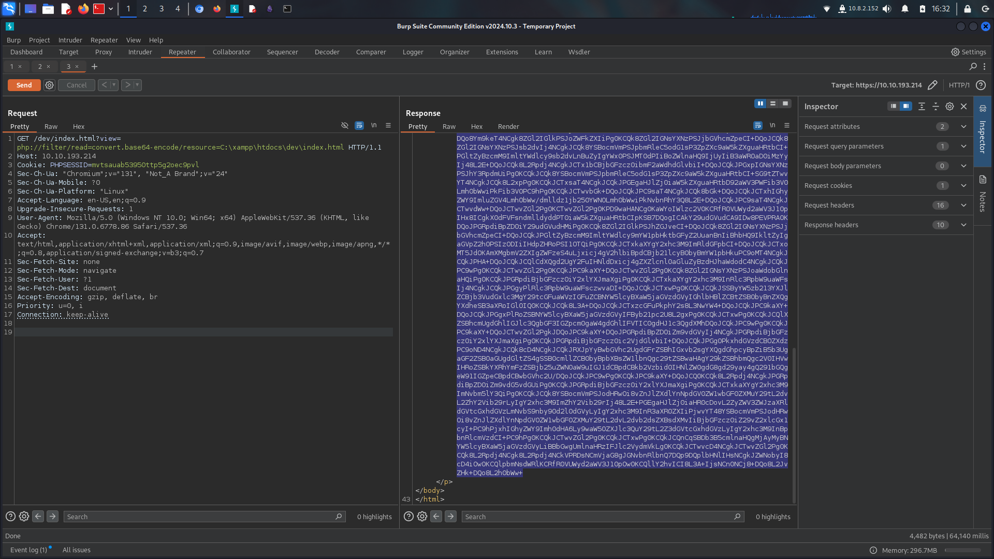Select side-by-side layout view
This screenshot has width=994, height=559.
(x=761, y=104)
